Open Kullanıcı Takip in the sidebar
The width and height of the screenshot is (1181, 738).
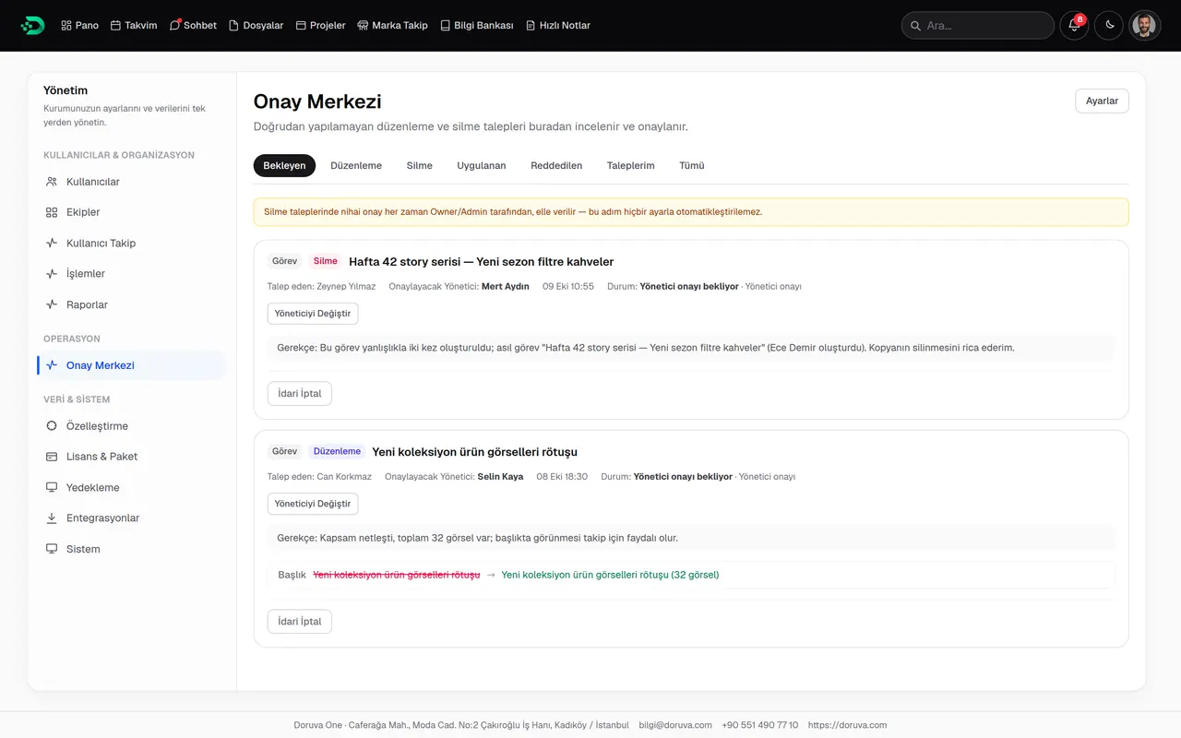pos(131,244)
